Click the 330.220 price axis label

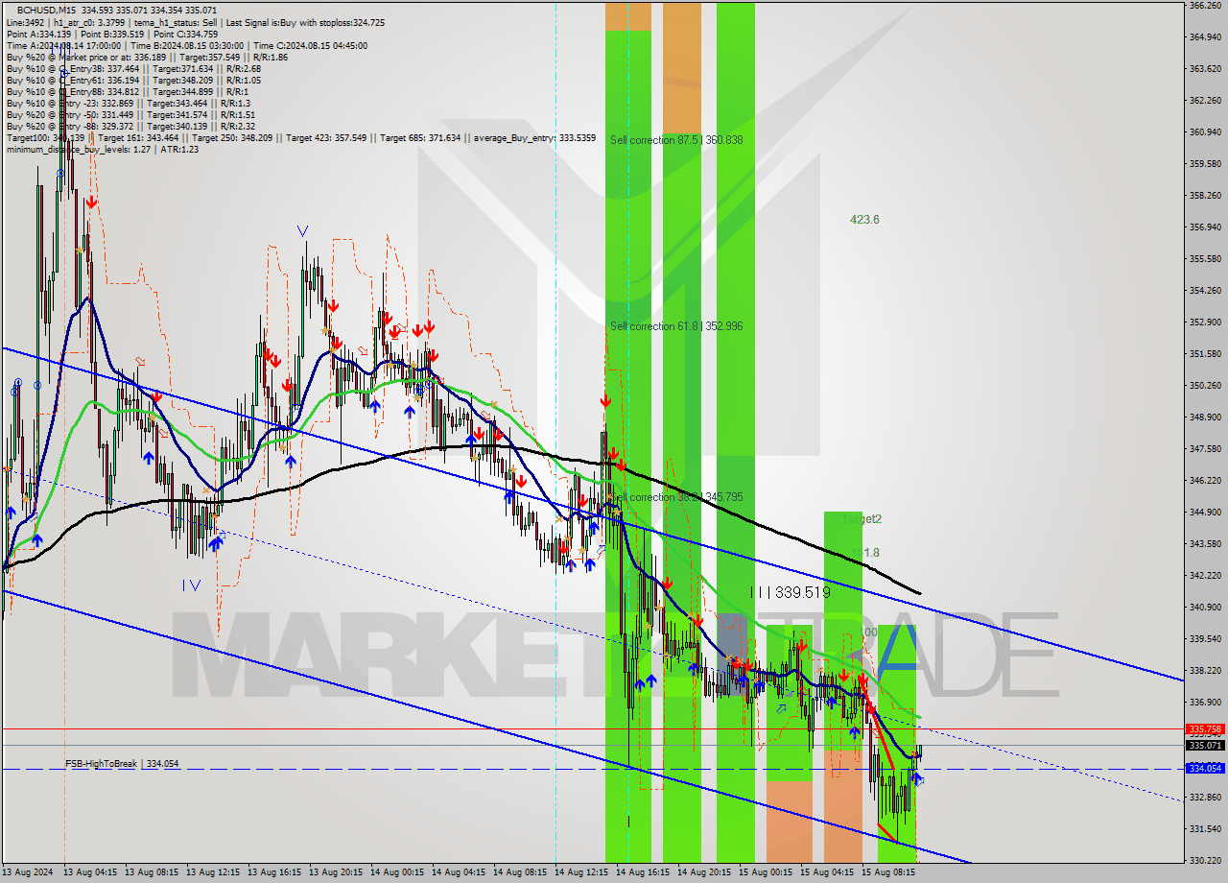pos(1205,861)
